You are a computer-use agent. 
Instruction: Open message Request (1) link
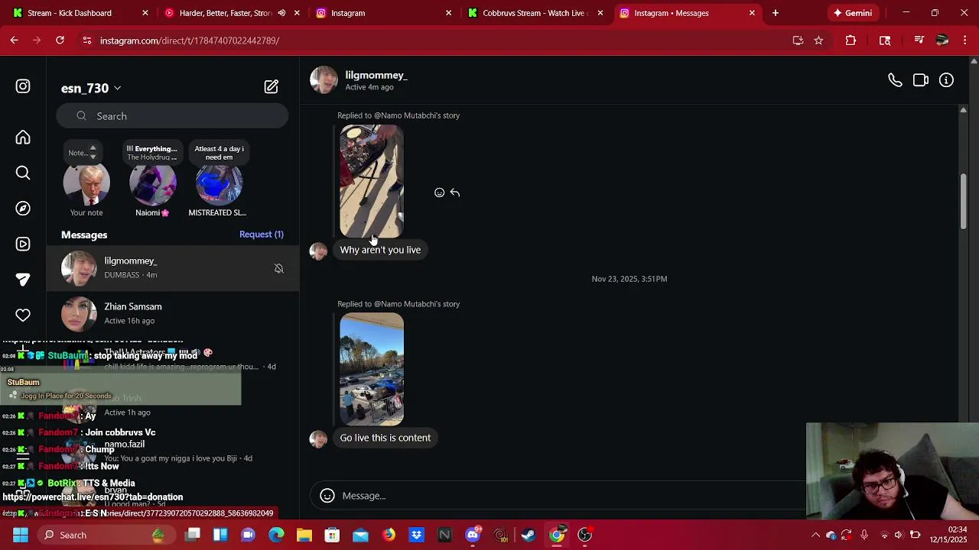tap(262, 235)
